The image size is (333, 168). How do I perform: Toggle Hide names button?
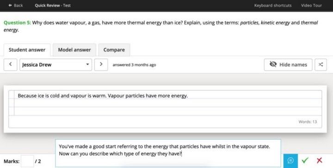pyautogui.click(x=288, y=65)
